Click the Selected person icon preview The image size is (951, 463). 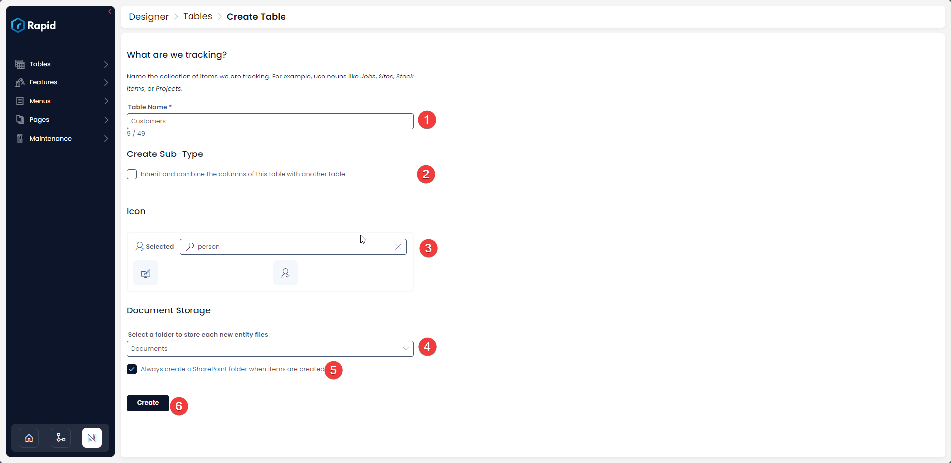tap(140, 246)
